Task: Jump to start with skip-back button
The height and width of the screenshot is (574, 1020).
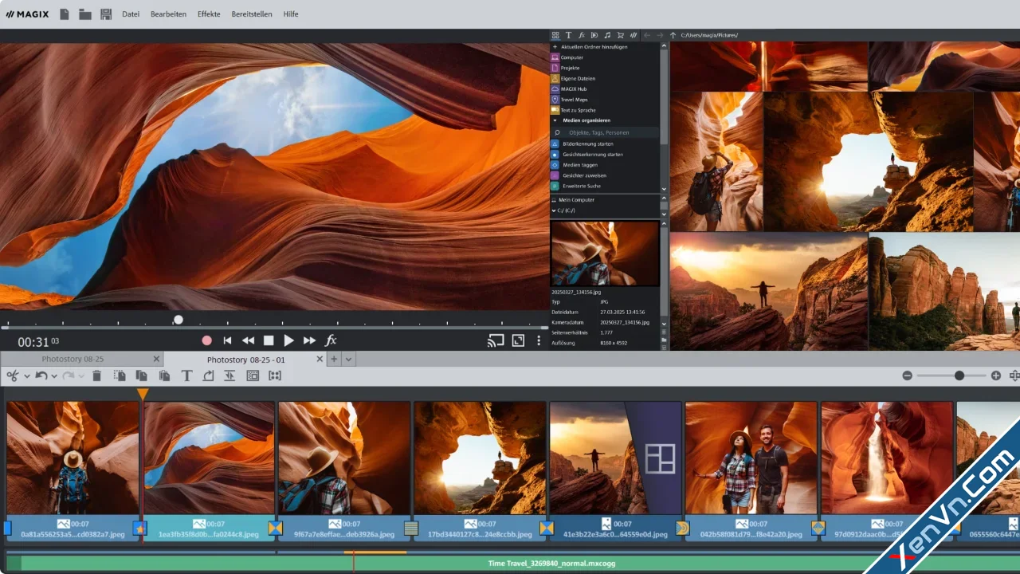Action: pos(227,340)
